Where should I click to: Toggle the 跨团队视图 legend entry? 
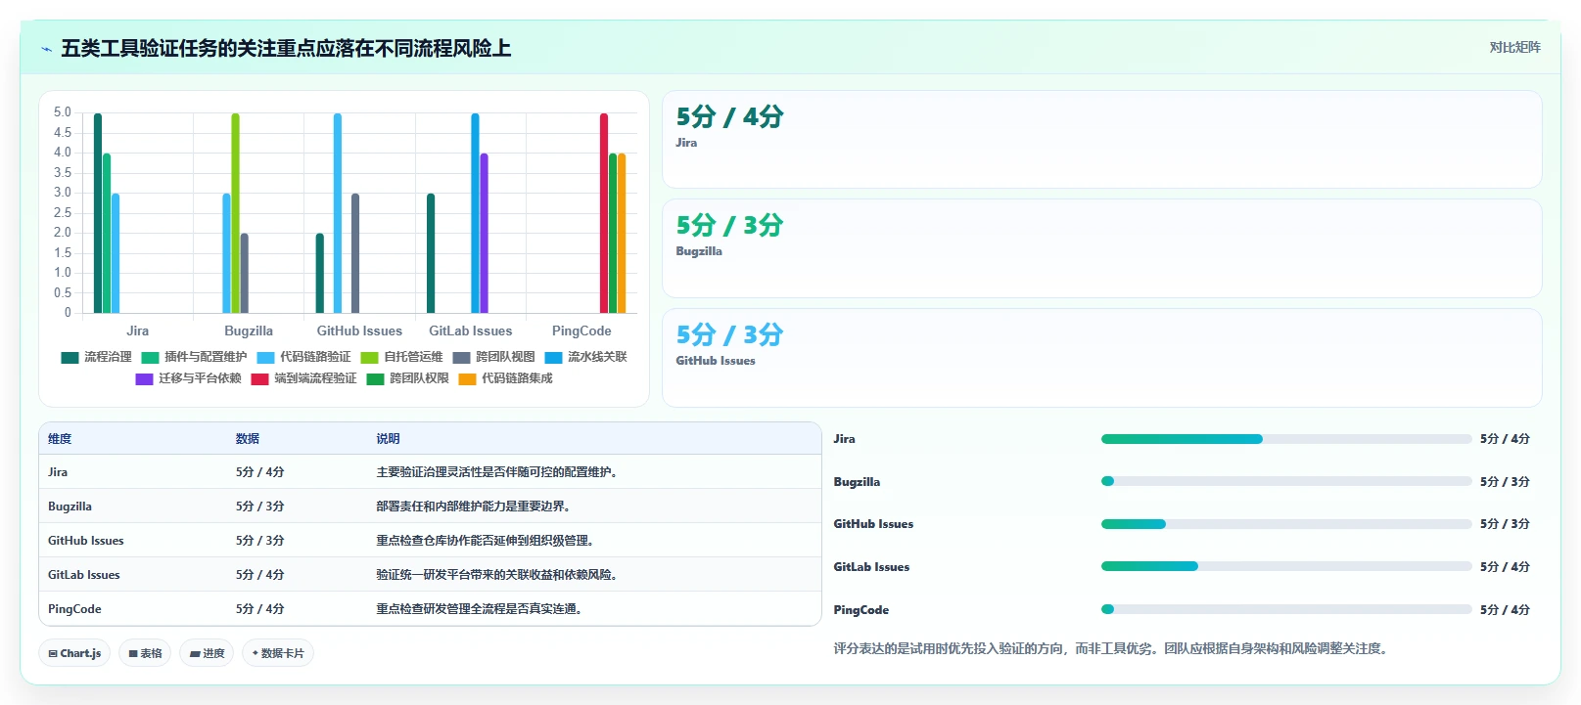click(x=493, y=357)
